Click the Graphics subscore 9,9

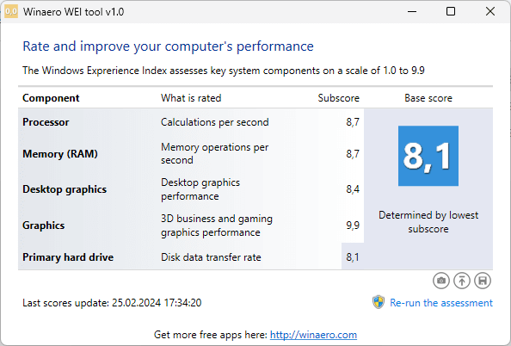[x=353, y=226]
